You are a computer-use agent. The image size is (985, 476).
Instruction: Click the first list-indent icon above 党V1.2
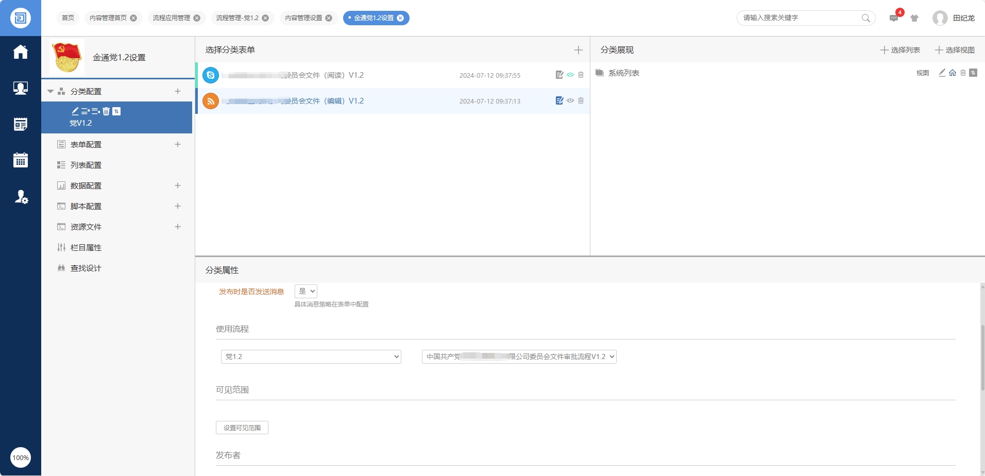tap(86, 111)
